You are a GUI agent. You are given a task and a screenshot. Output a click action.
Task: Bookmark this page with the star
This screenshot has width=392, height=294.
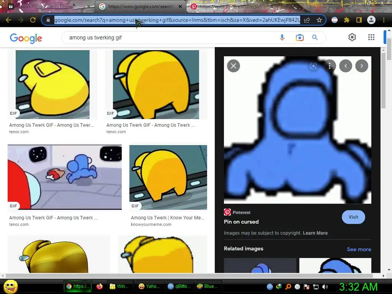point(319,20)
